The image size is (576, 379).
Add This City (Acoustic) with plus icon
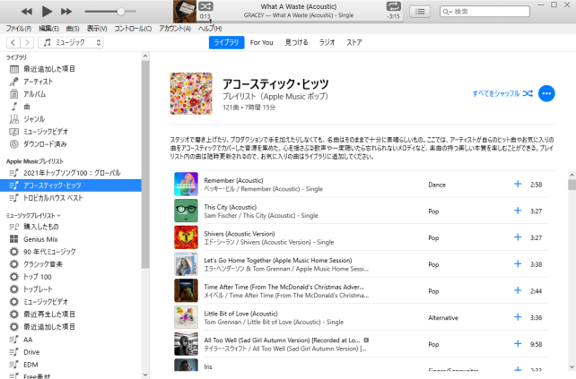(x=518, y=211)
